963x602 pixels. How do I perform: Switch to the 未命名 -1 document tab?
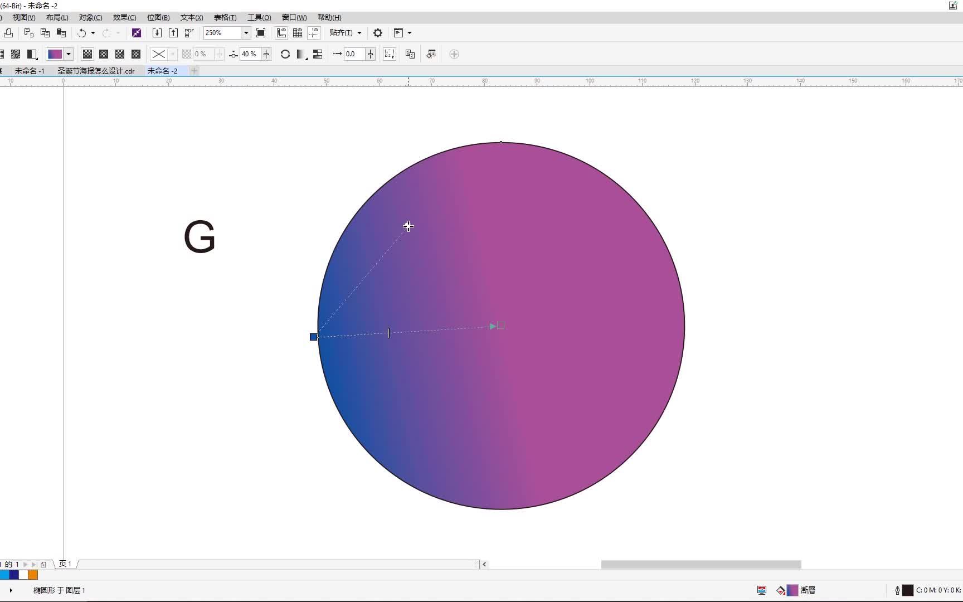tap(30, 71)
